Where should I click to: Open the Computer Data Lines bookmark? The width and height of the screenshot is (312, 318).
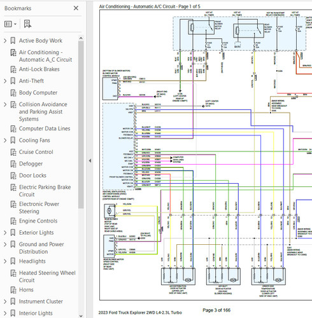click(x=45, y=128)
